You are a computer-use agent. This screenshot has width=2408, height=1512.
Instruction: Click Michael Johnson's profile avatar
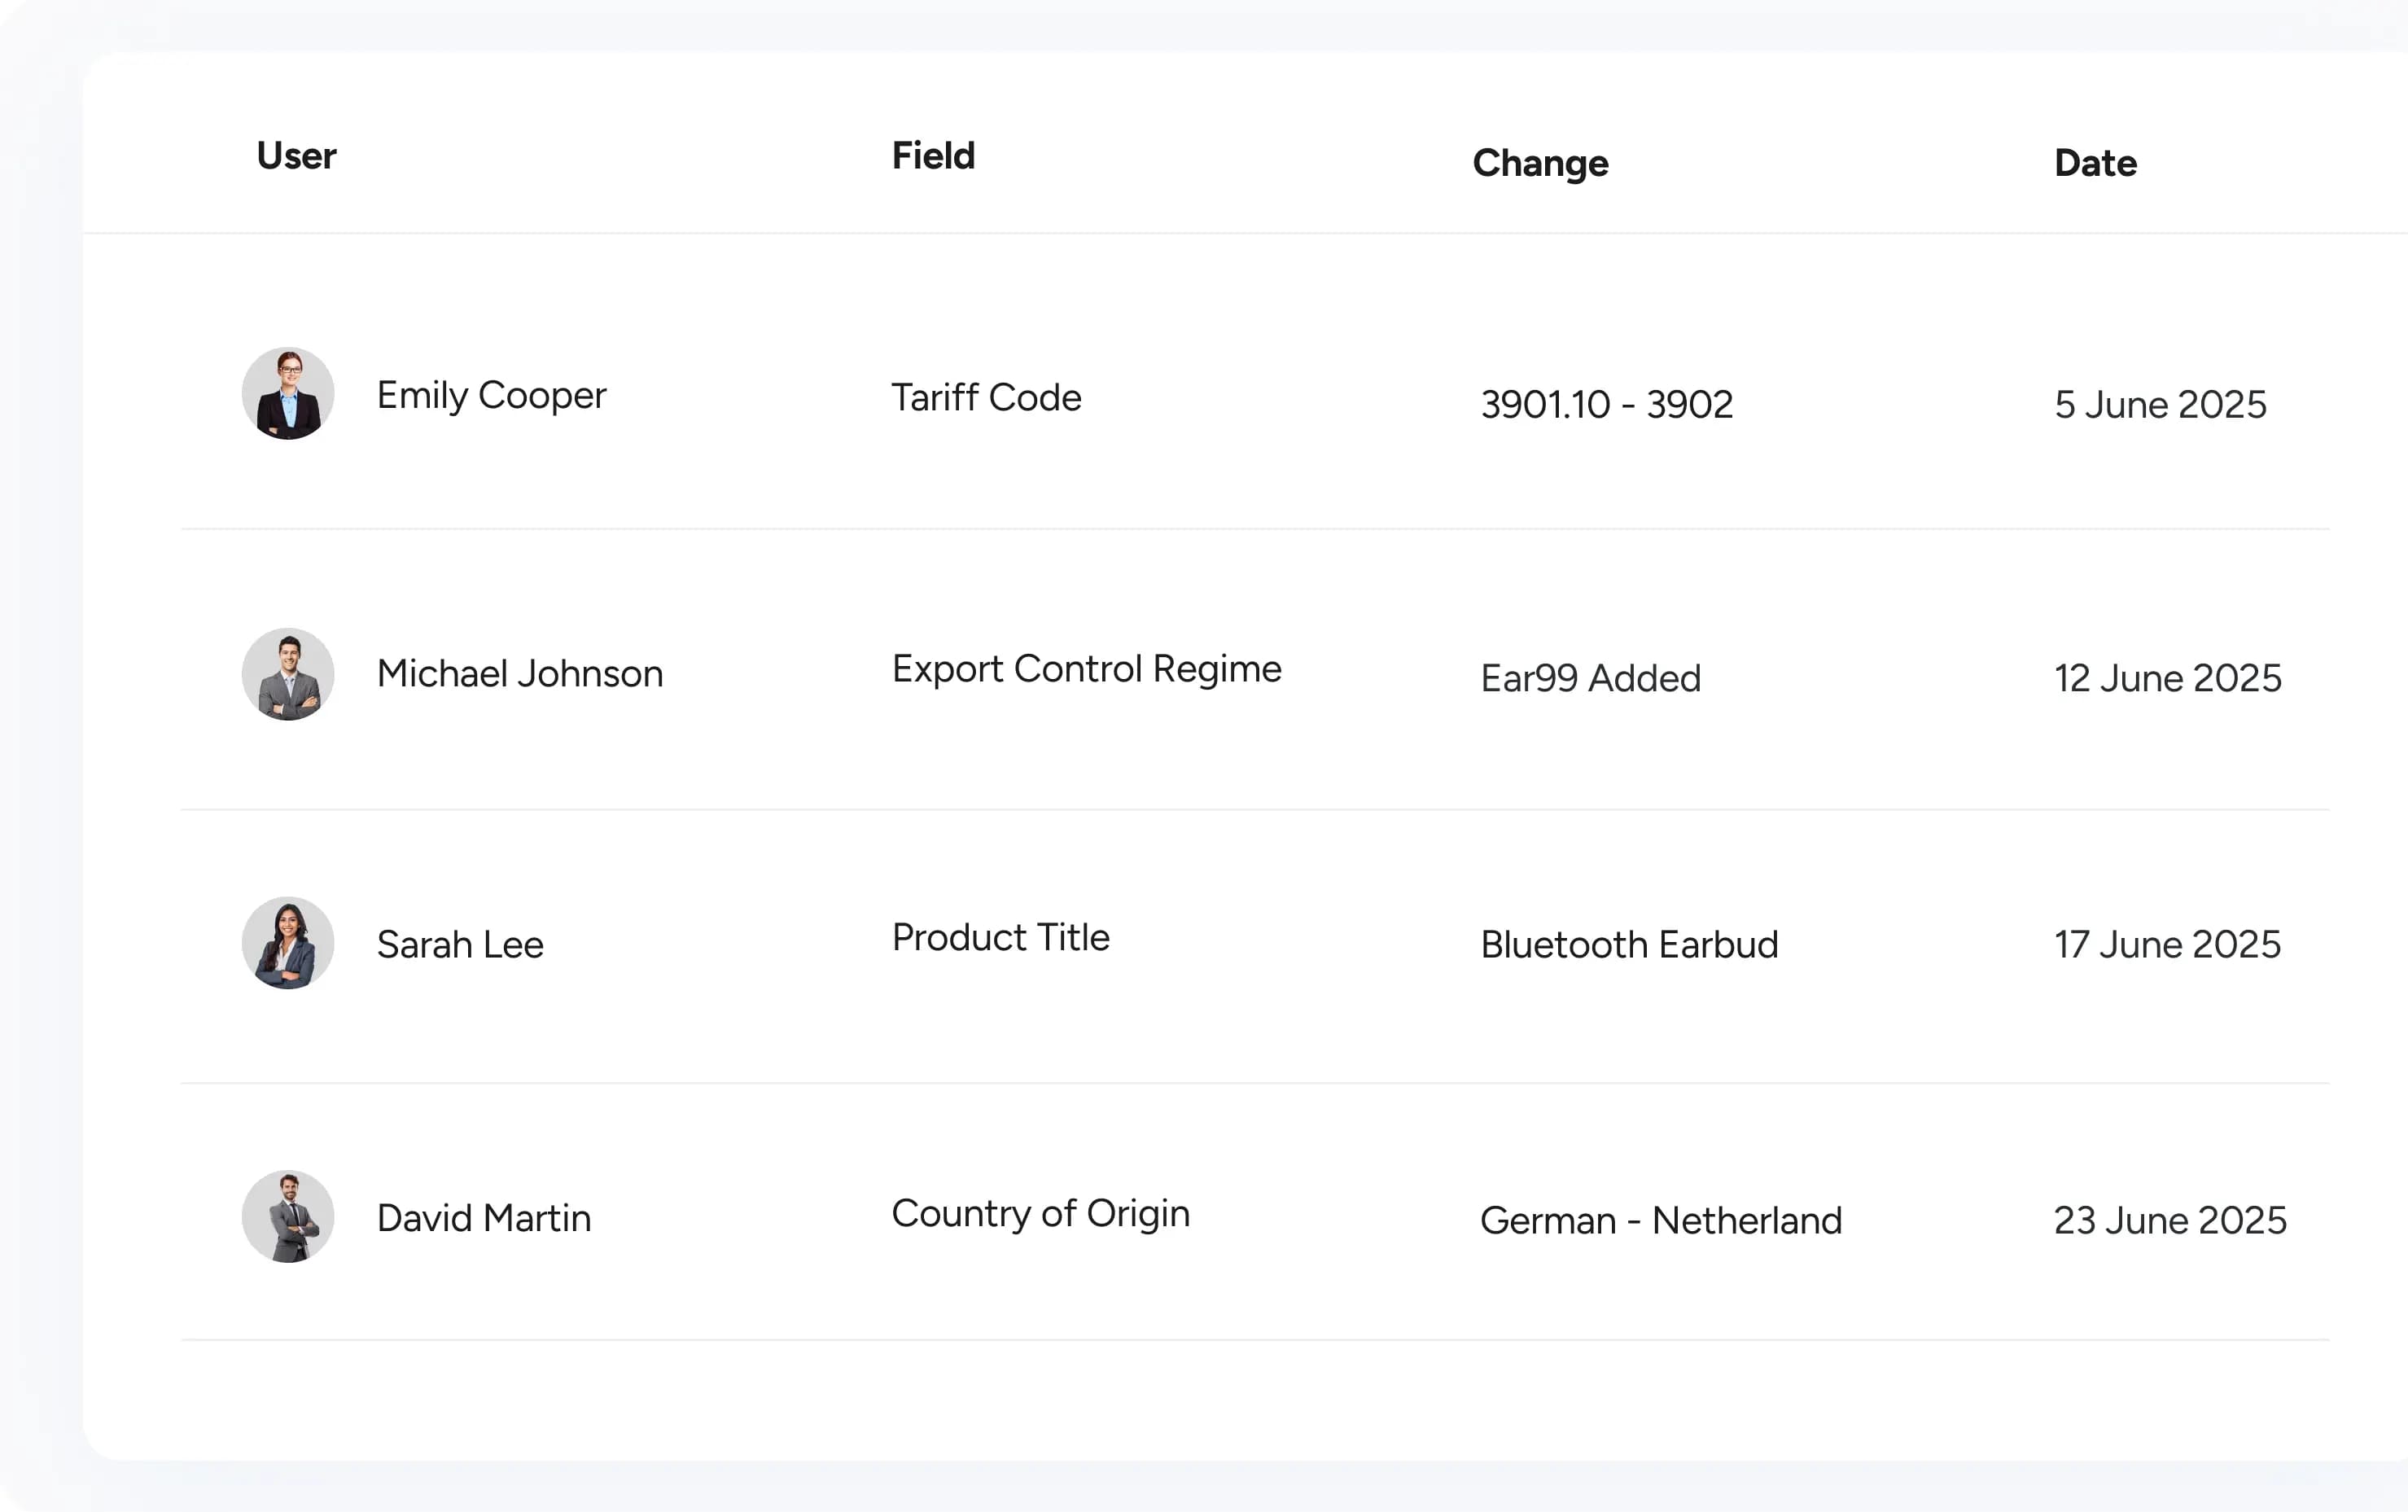tap(288, 674)
